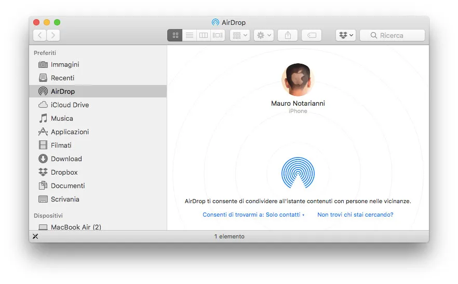458x284 pixels.
Task: Open the Dropbox toolbar dropdown
Action: 346,35
